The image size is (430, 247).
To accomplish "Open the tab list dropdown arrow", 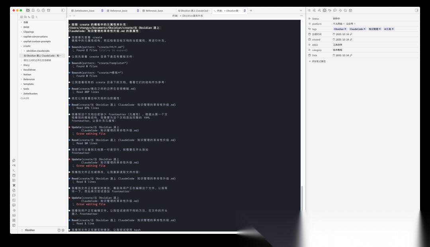I will [x=301, y=11].
